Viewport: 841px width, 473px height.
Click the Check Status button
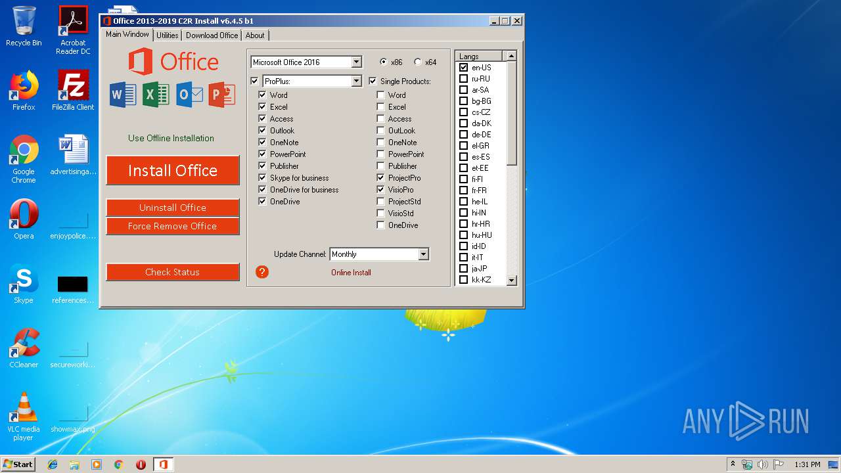click(173, 272)
